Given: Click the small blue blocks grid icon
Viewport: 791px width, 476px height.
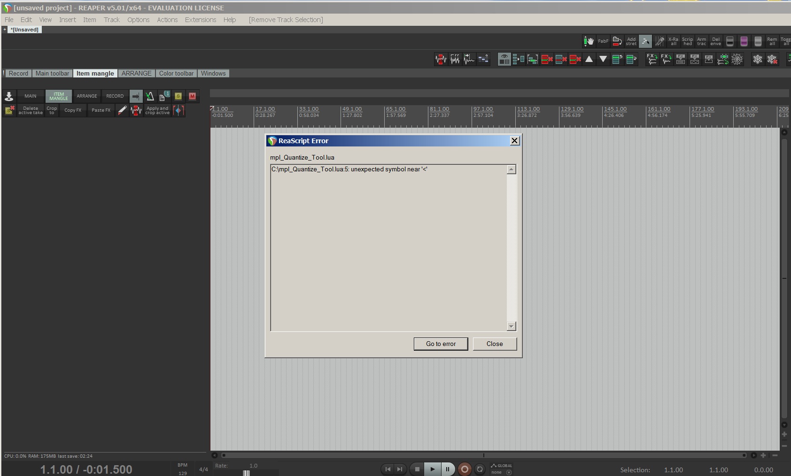Looking at the screenshot, I should [483, 59].
